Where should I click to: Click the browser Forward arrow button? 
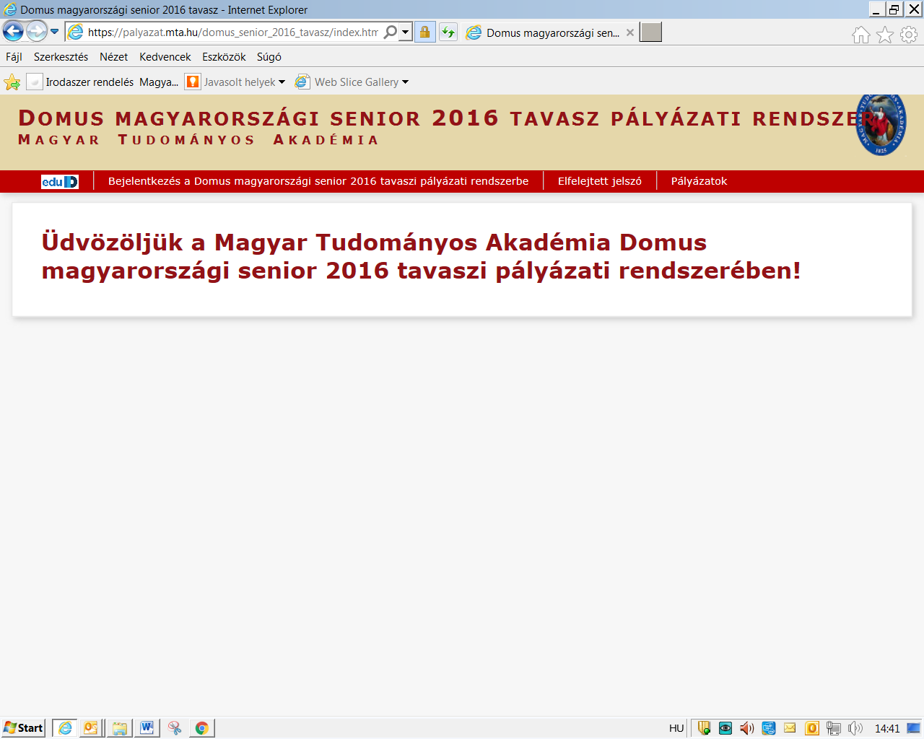coord(36,31)
